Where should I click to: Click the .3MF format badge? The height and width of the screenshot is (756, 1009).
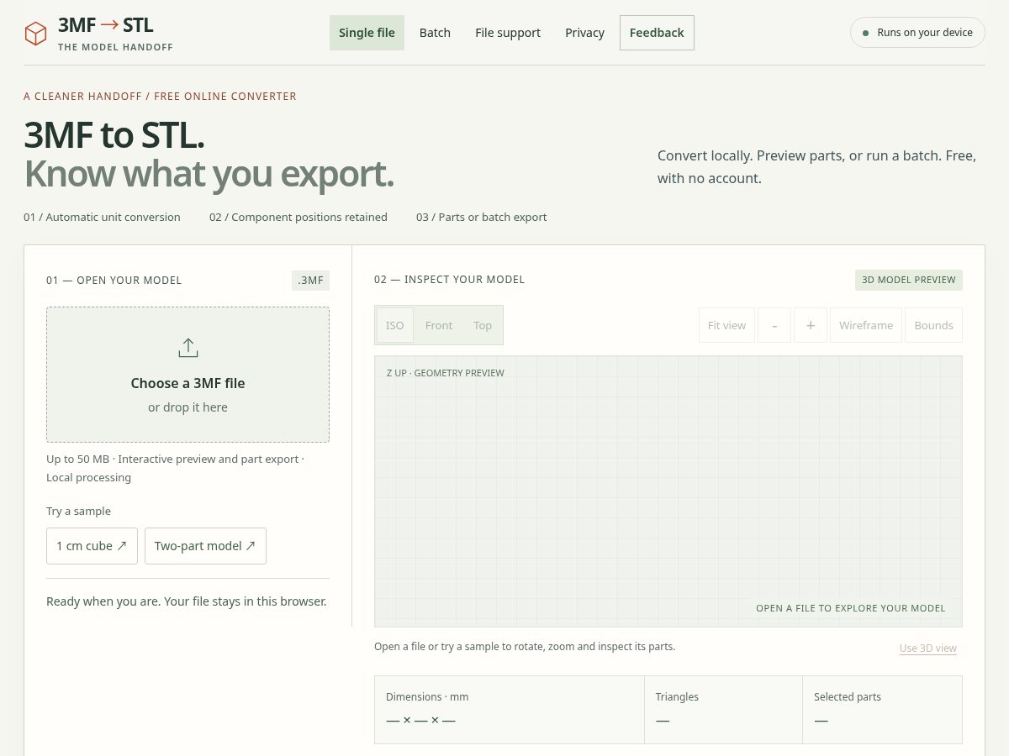(x=311, y=280)
